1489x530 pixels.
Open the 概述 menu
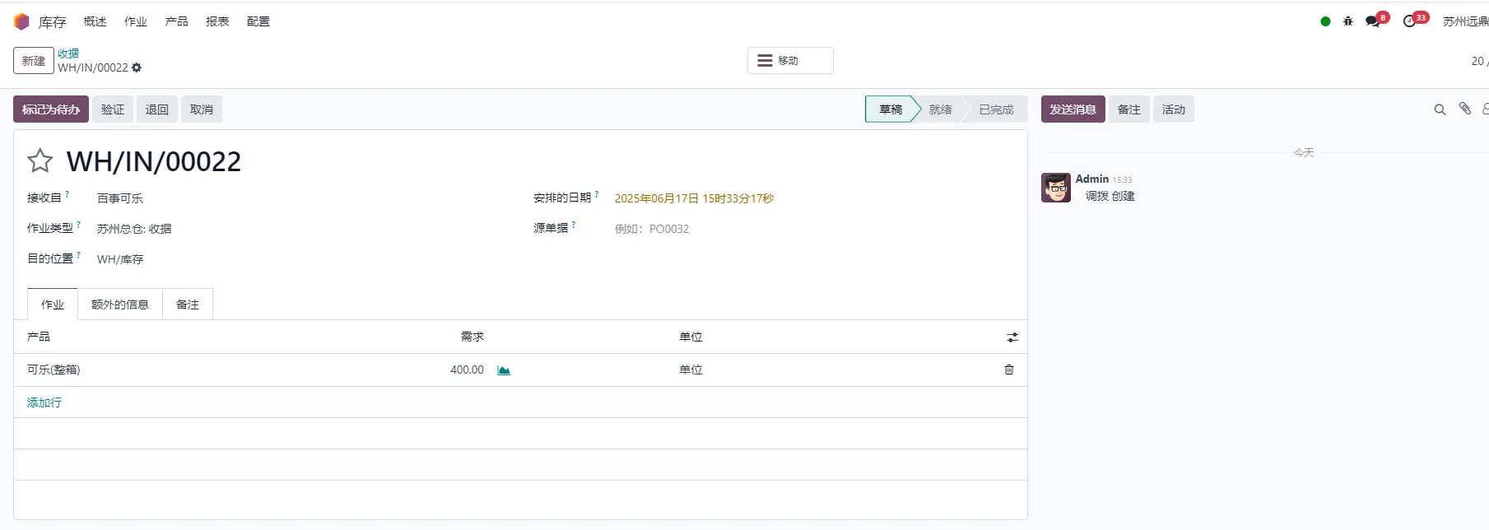tap(95, 21)
